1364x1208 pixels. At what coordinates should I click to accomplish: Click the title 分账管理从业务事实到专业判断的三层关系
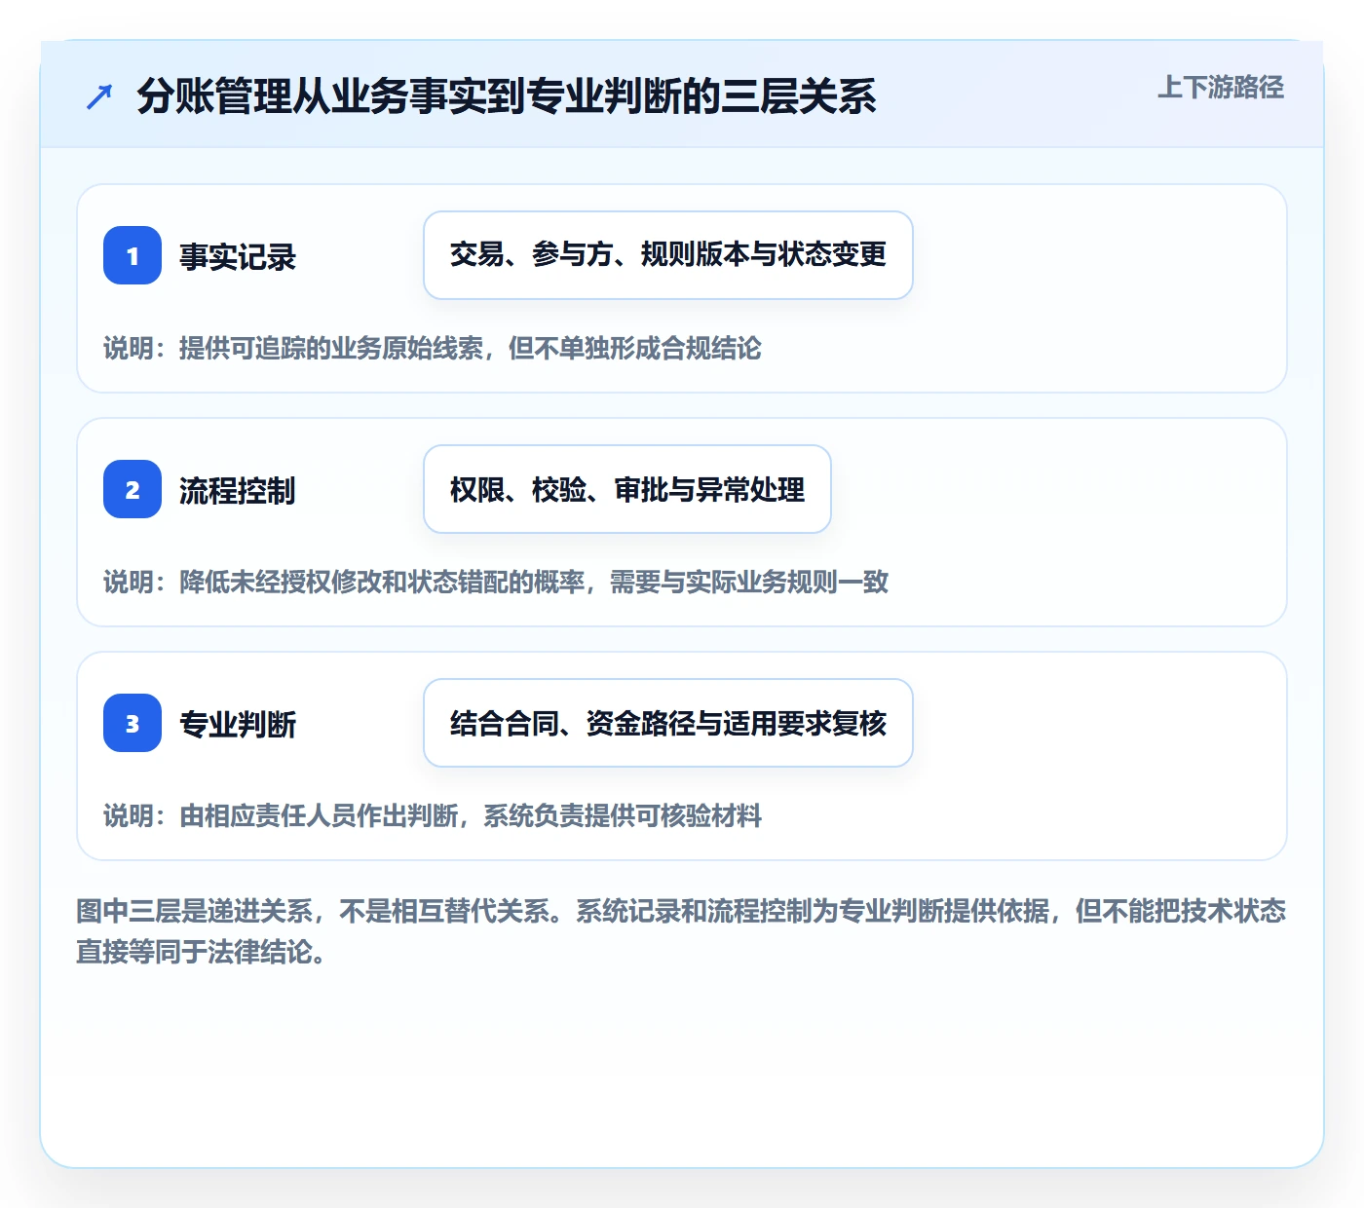(507, 95)
